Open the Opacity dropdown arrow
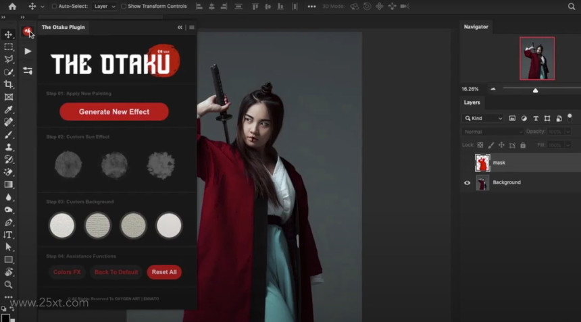 pyautogui.click(x=568, y=132)
